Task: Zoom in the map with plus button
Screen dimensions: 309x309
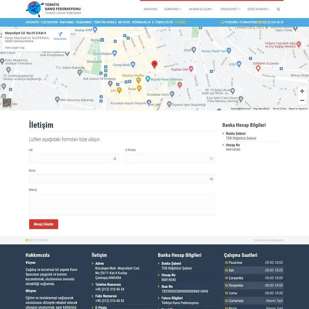Action: pos(302,91)
